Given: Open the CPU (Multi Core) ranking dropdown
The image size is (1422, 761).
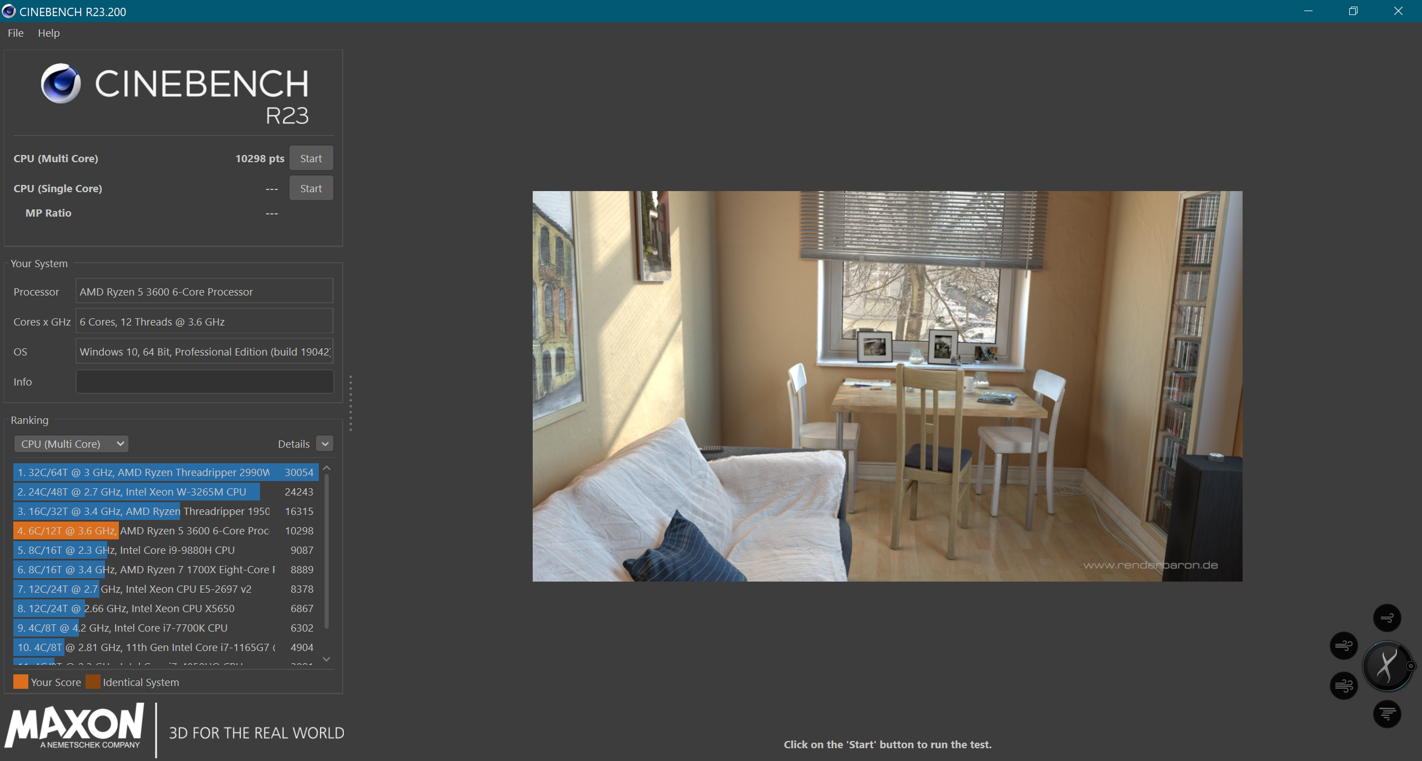Looking at the screenshot, I should (x=71, y=444).
